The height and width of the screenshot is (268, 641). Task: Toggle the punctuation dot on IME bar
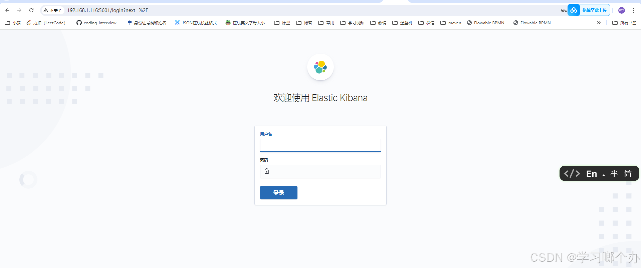coord(604,175)
